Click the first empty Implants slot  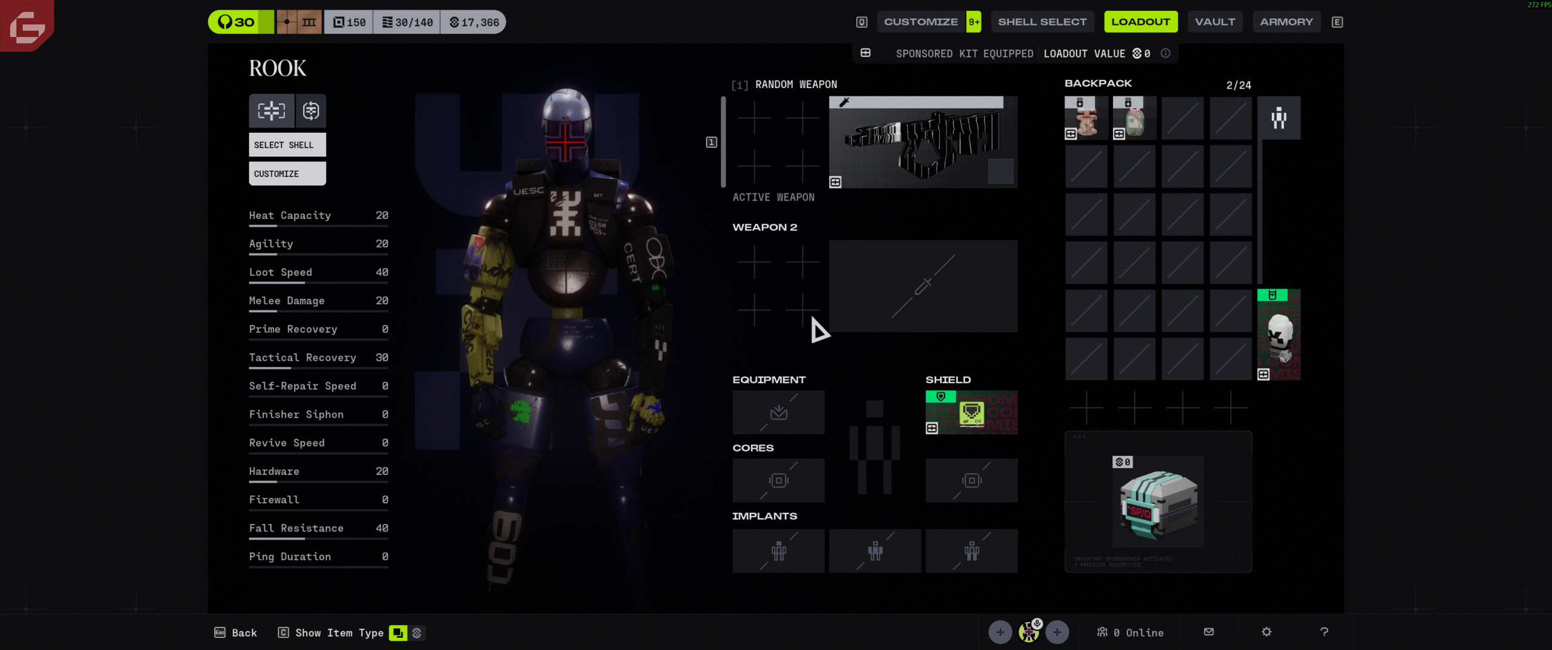click(778, 551)
